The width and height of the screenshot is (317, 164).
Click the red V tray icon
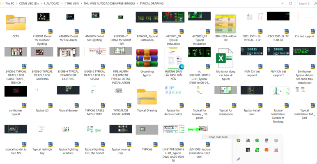[x=276, y=149]
